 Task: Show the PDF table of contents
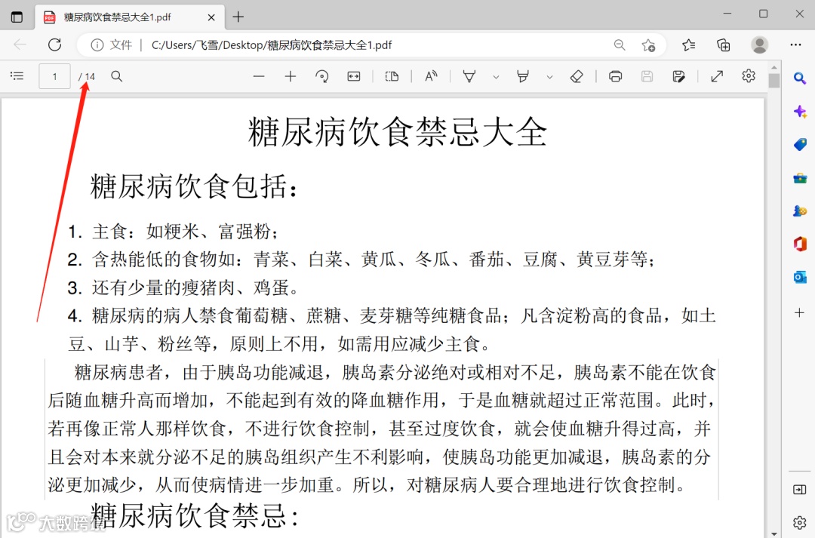pyautogui.click(x=17, y=76)
